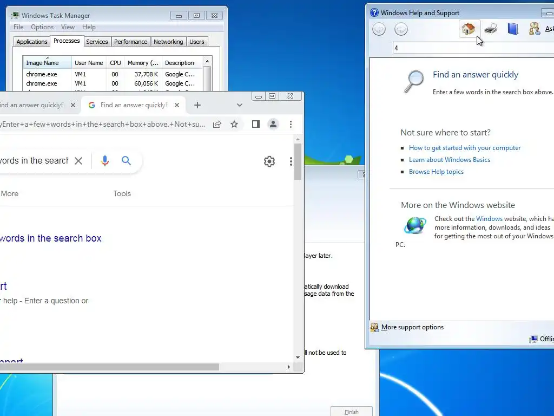This screenshot has width=554, height=416.
Task: Open Chrome three-dot menu in toolbar
Action: pos(291,124)
